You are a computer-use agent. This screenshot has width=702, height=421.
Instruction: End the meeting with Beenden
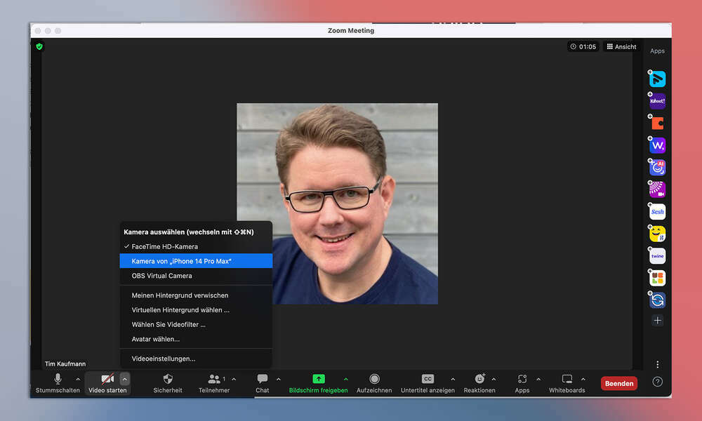pos(618,383)
